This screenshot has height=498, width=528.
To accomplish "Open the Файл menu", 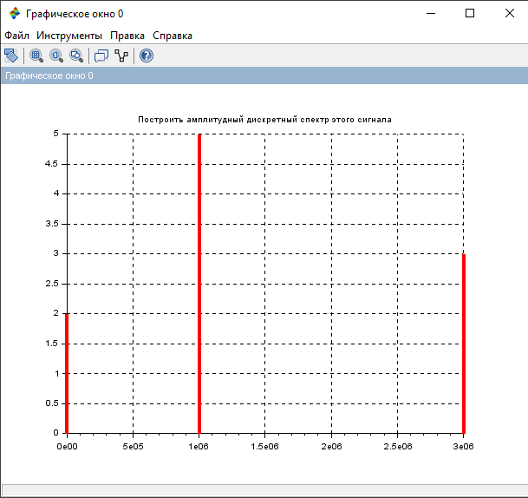I will point(16,36).
